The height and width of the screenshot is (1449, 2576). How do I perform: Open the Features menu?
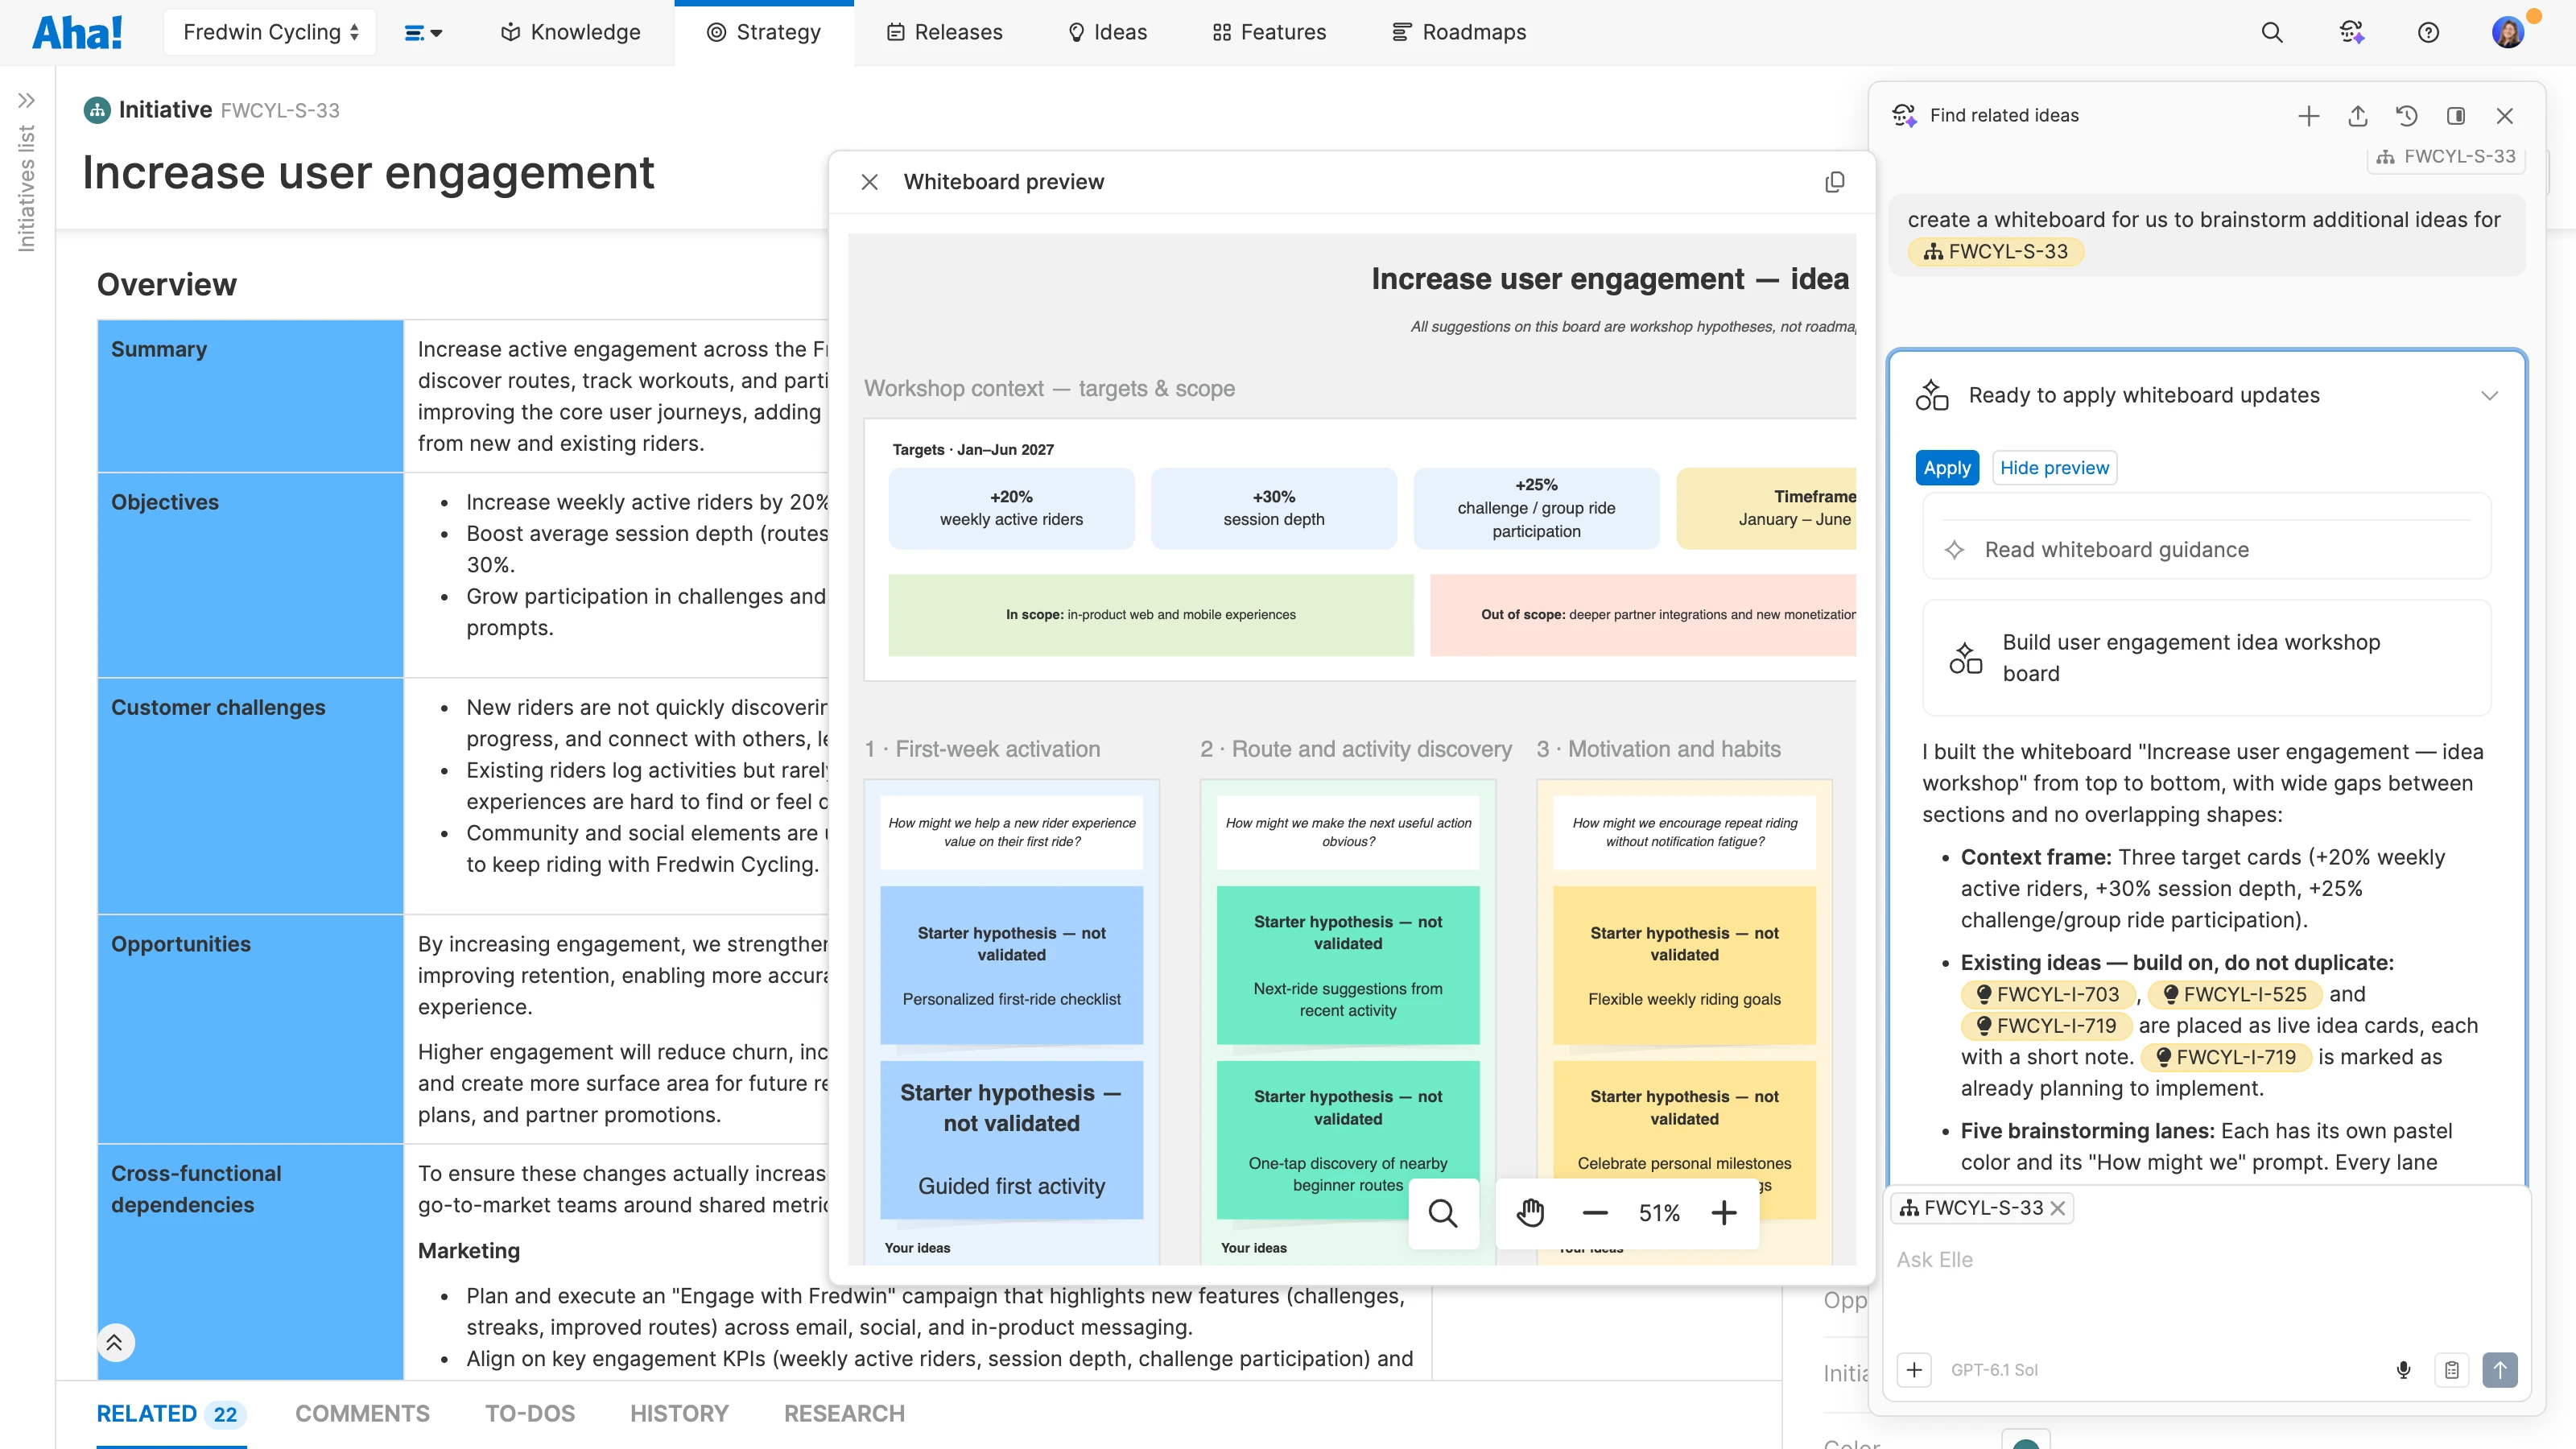pos(1269,32)
